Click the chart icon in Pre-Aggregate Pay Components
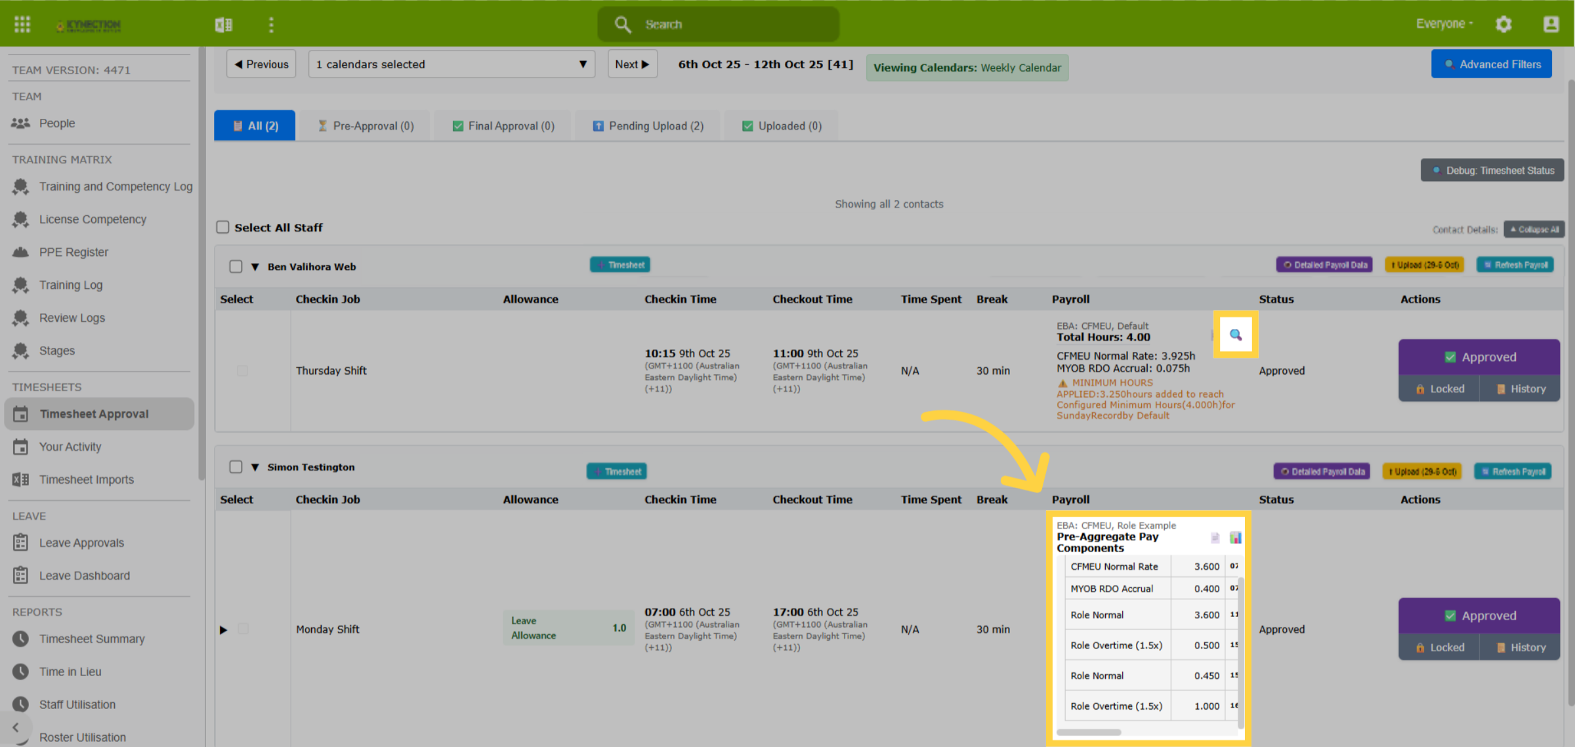This screenshot has height=747, width=1575. click(x=1236, y=538)
